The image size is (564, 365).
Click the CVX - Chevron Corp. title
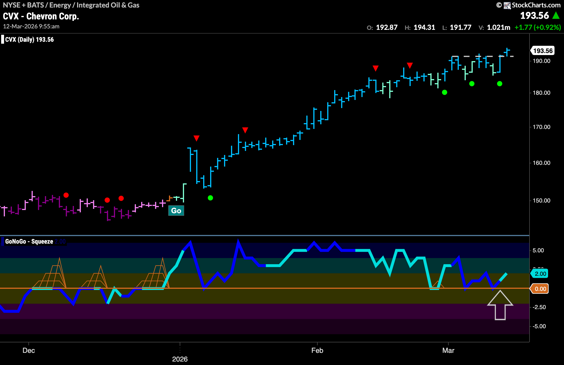click(x=41, y=16)
